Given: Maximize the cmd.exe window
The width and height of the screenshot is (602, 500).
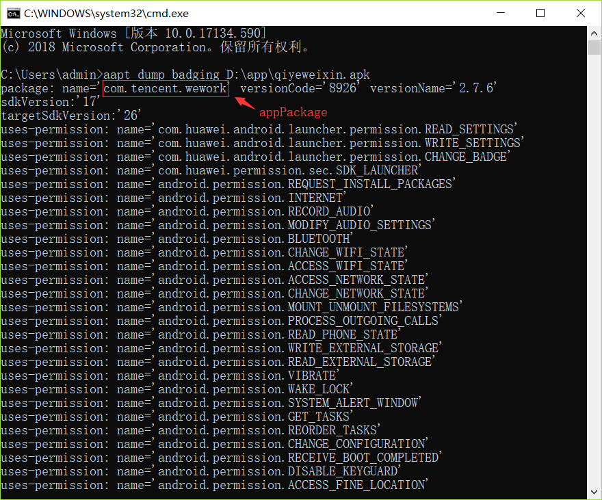Looking at the screenshot, I should click(x=540, y=13).
